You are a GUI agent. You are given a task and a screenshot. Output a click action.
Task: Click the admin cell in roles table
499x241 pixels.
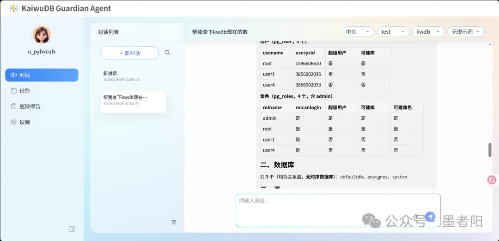coord(277,118)
